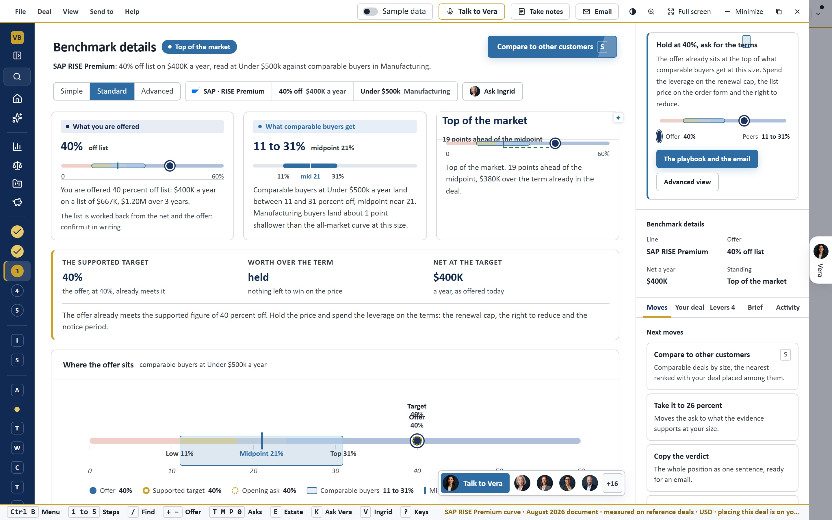
Task: Open the Copy the verdict move card
Action: pyautogui.click(x=722, y=468)
